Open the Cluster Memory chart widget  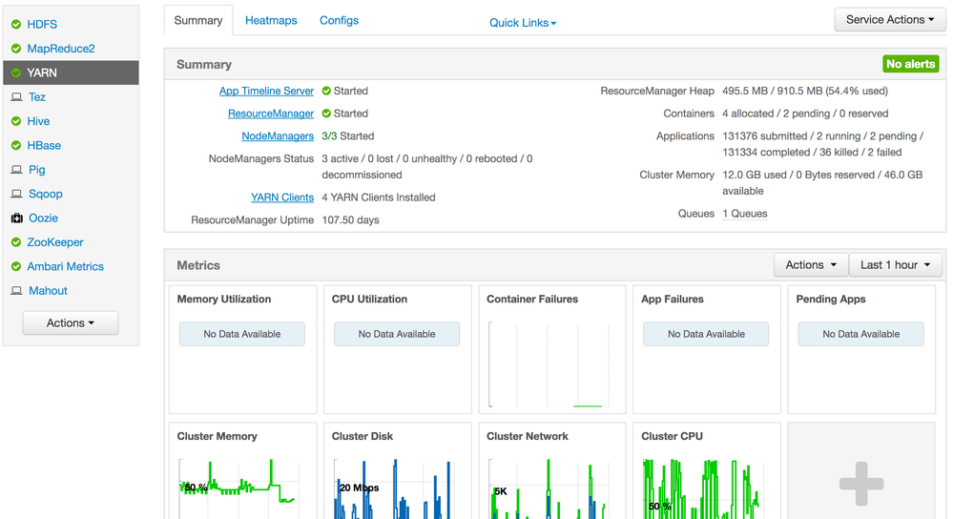click(x=242, y=472)
